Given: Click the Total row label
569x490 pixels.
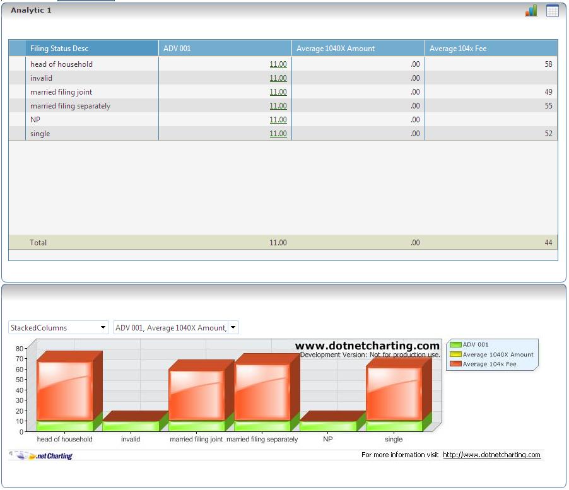Looking at the screenshot, I should pyautogui.click(x=38, y=243).
